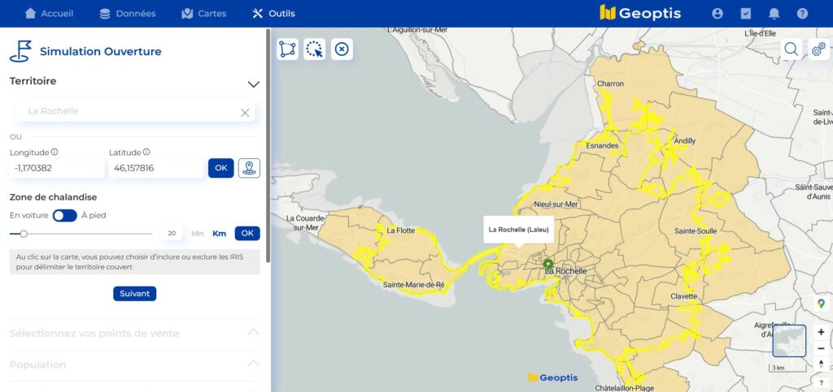Image resolution: width=833 pixels, height=392 pixels.
Task: Open the map search magnifier
Action: (791, 50)
